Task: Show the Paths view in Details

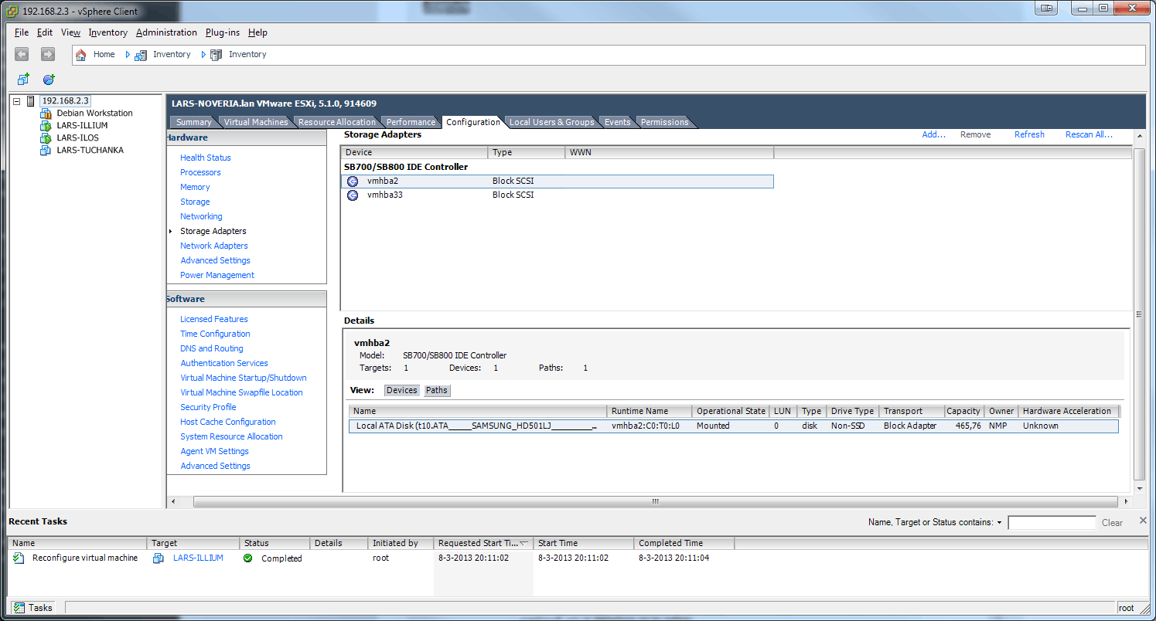Action: coord(437,390)
